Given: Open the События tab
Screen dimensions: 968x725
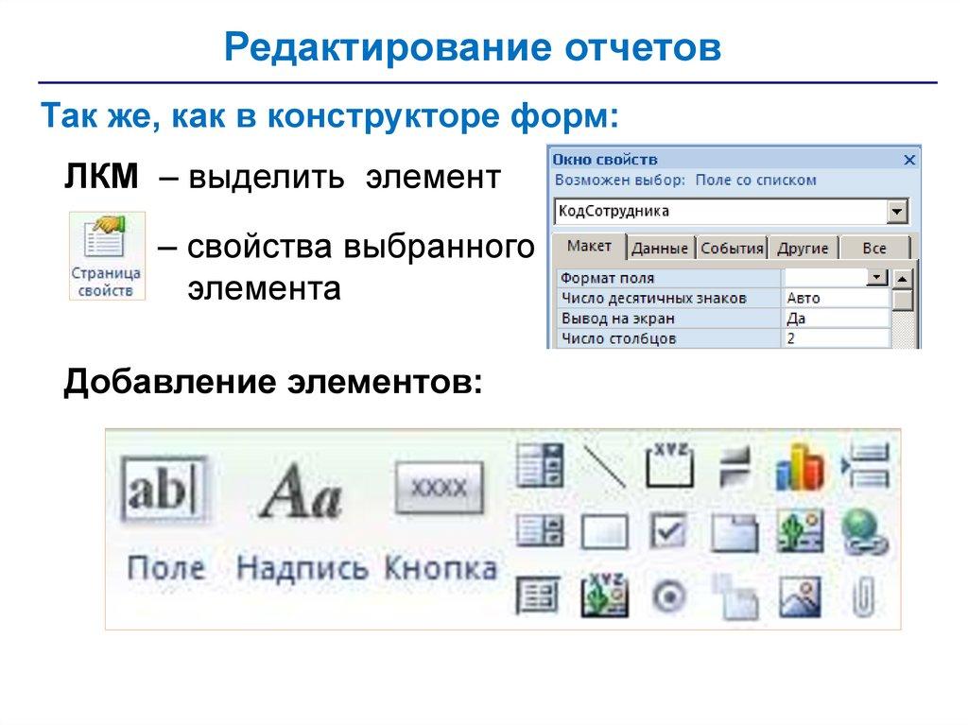Looking at the screenshot, I should click(732, 249).
